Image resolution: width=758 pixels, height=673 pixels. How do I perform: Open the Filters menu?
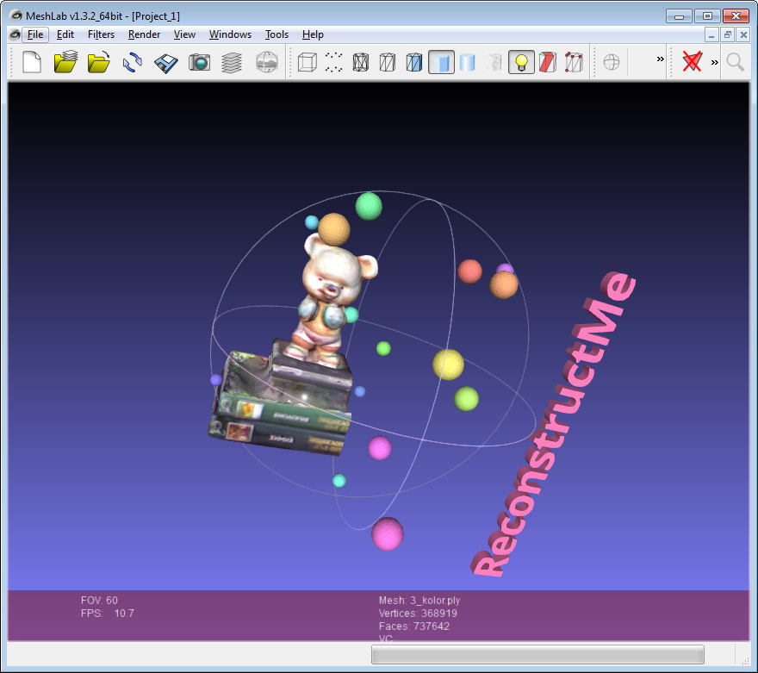click(101, 34)
